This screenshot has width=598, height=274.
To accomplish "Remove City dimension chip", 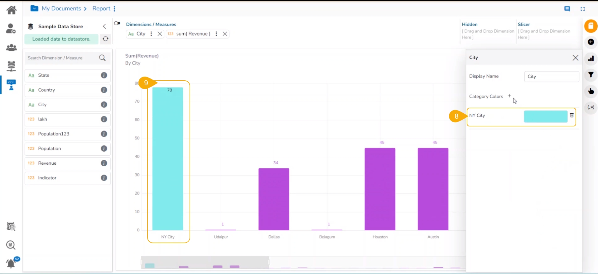I will (160, 34).
